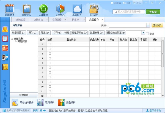This screenshot has width=165, height=113.
Task: Click the member card sidebar icon
Action: 5,48
